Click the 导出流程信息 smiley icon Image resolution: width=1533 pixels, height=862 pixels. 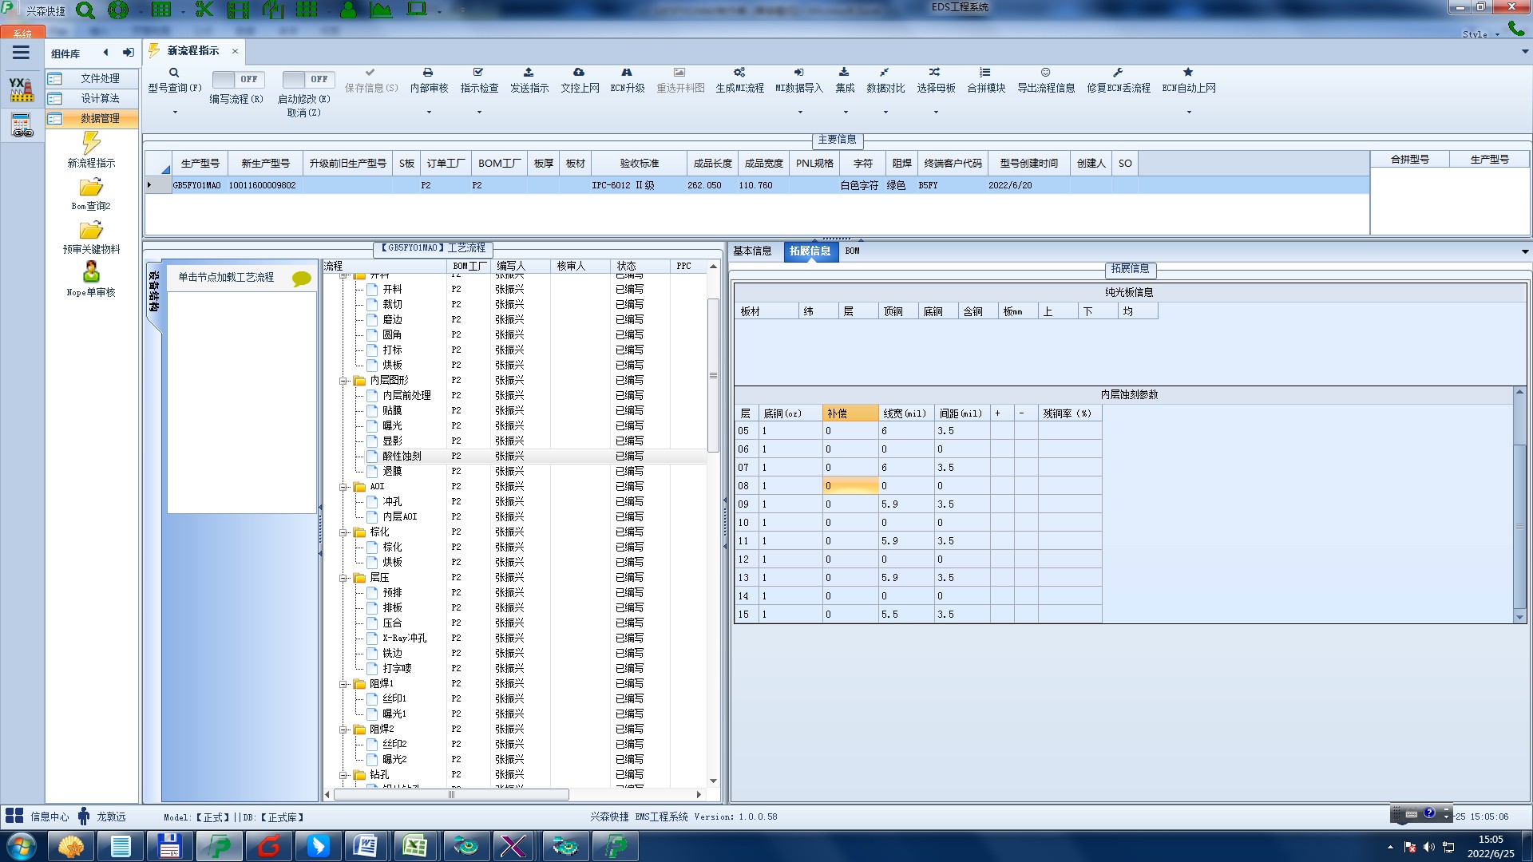1045,73
